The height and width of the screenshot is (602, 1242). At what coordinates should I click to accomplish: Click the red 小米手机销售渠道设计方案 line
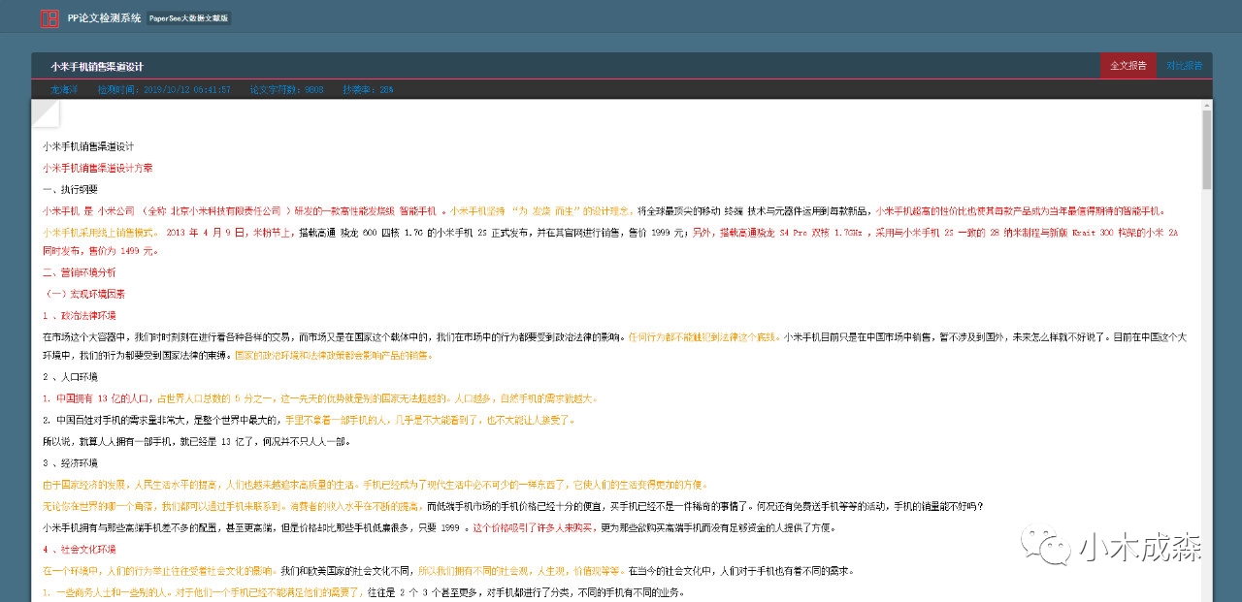click(x=97, y=168)
